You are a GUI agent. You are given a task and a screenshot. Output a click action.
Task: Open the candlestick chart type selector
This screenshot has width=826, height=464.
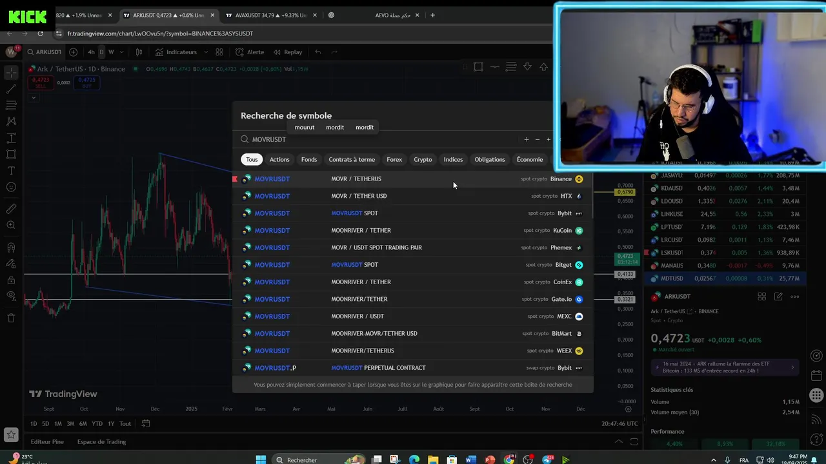[139, 52]
